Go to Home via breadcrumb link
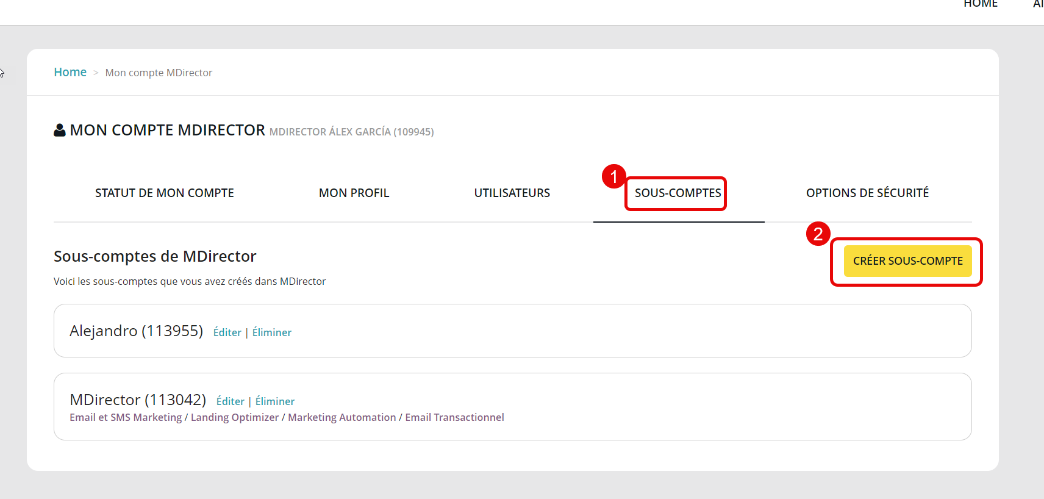The height and width of the screenshot is (499, 1044). coord(70,73)
